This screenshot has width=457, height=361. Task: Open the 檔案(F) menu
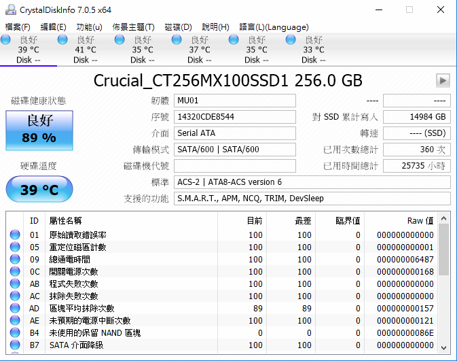tap(18, 27)
